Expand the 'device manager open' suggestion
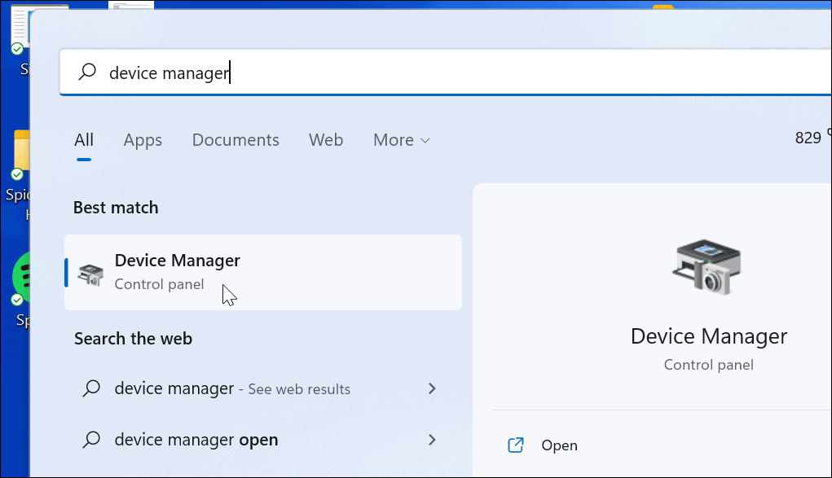The image size is (832, 478). click(432, 439)
